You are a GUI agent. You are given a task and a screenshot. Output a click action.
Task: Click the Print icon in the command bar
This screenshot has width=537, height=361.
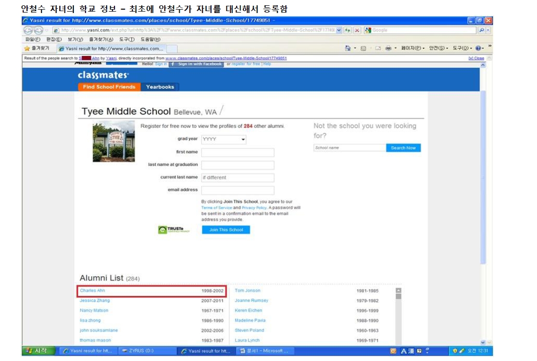click(388, 48)
